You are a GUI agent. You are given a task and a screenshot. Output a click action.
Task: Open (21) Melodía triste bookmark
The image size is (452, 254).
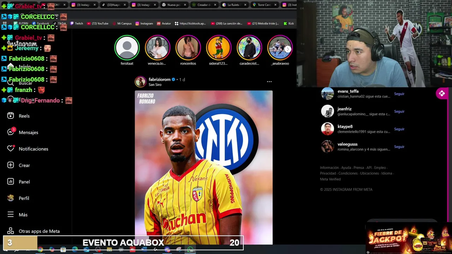click(263, 24)
